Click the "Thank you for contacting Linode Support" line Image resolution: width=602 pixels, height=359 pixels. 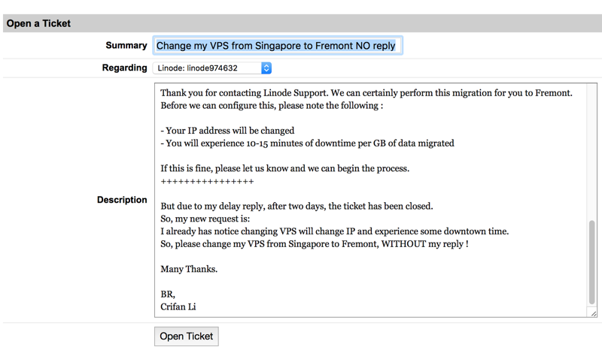point(366,93)
